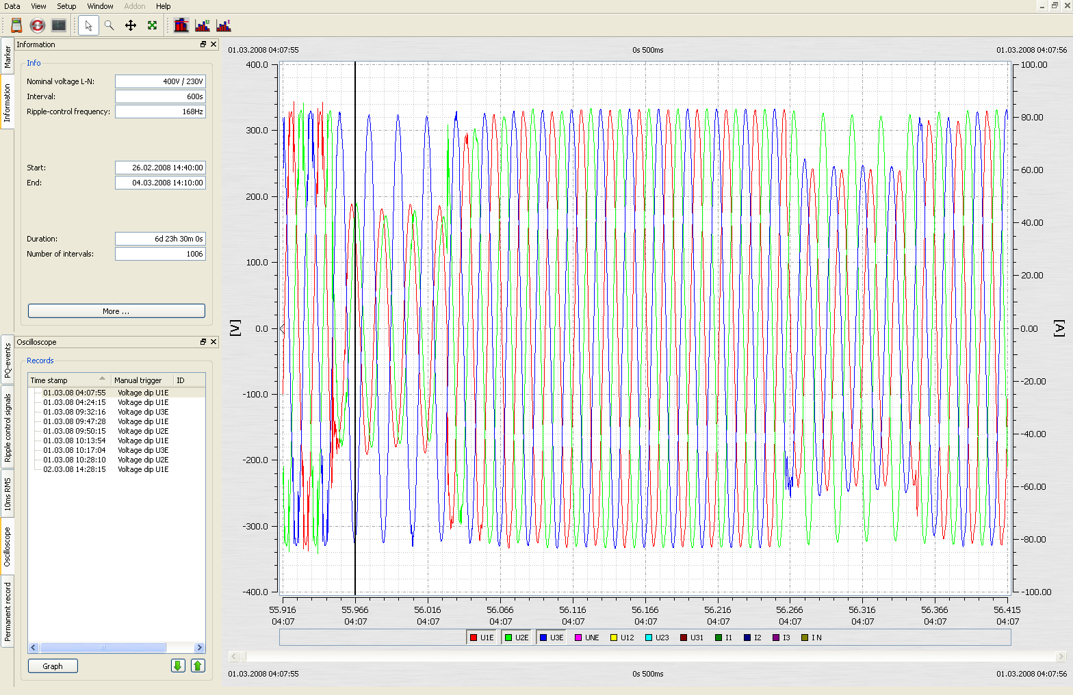Click the Nominal voltage L-N field
The height and width of the screenshot is (695, 1073).
(160, 81)
